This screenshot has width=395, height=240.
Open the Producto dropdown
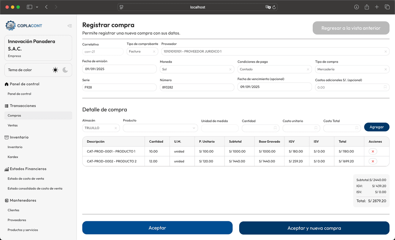point(160,128)
